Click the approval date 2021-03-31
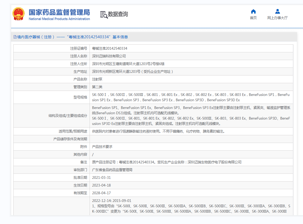Image resolution: width=303 pixels, height=224 pixels. [101, 177]
